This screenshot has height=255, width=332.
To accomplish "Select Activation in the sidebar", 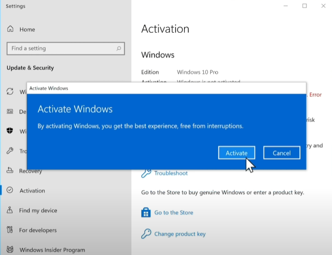I will coord(32,190).
